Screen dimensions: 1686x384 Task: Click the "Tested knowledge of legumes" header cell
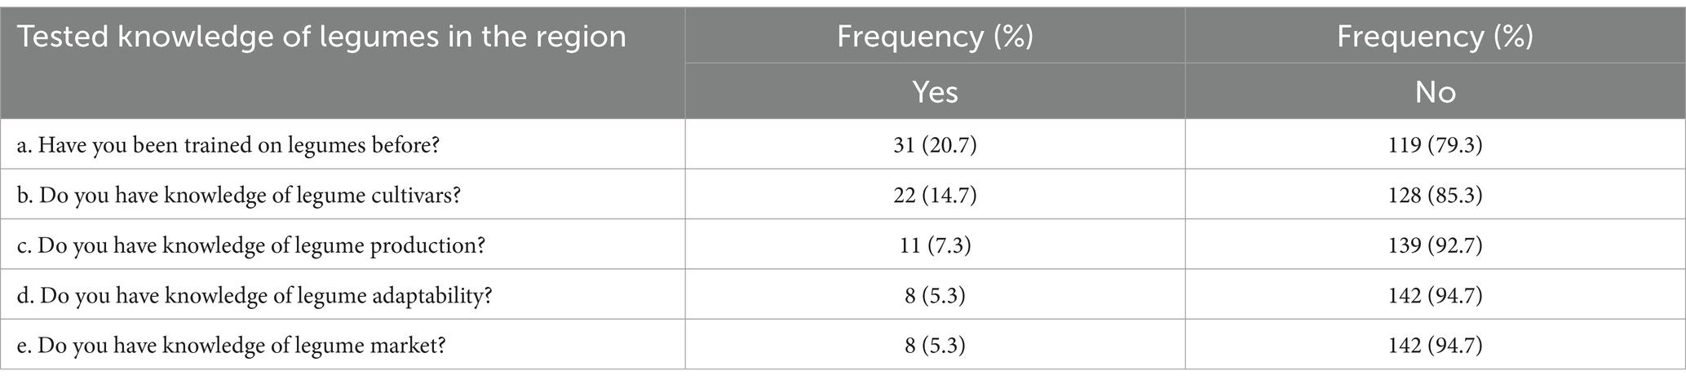pyautogui.click(x=321, y=38)
